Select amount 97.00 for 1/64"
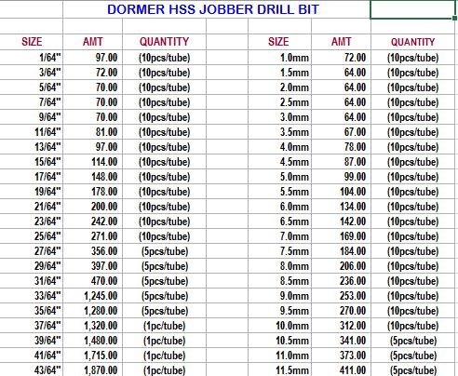This screenshot has width=458, height=376. pyautogui.click(x=92, y=58)
